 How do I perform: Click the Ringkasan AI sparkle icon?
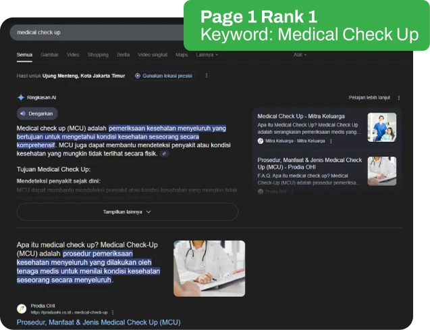[21, 97]
